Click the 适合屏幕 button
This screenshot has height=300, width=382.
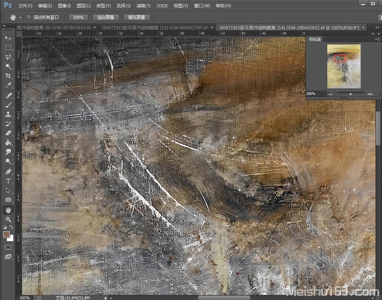pos(106,17)
